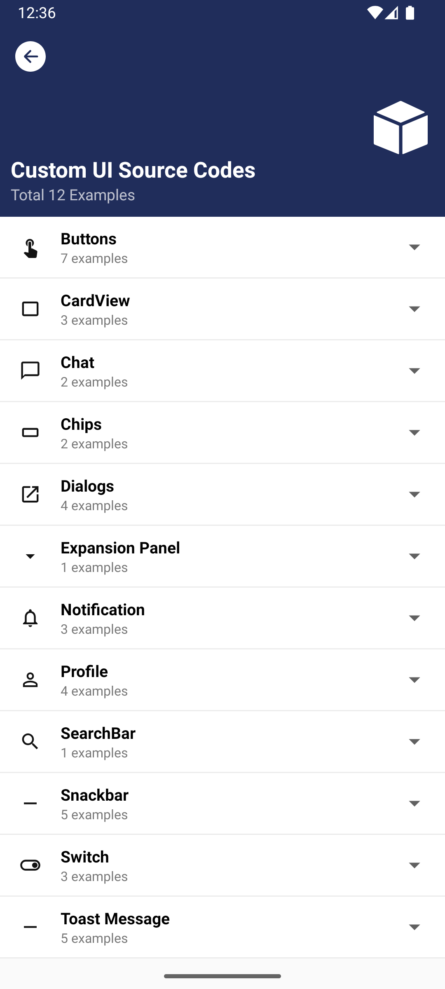Tap the Buttons touch-hand icon
This screenshot has width=445, height=989.
pyautogui.click(x=30, y=248)
